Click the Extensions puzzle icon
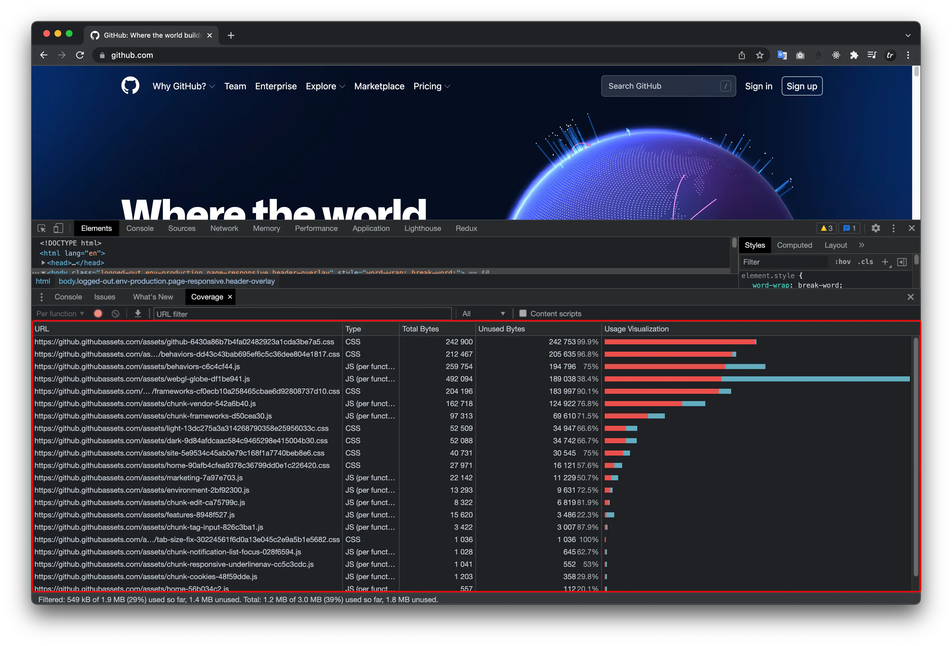This screenshot has height=646, width=952. [854, 55]
